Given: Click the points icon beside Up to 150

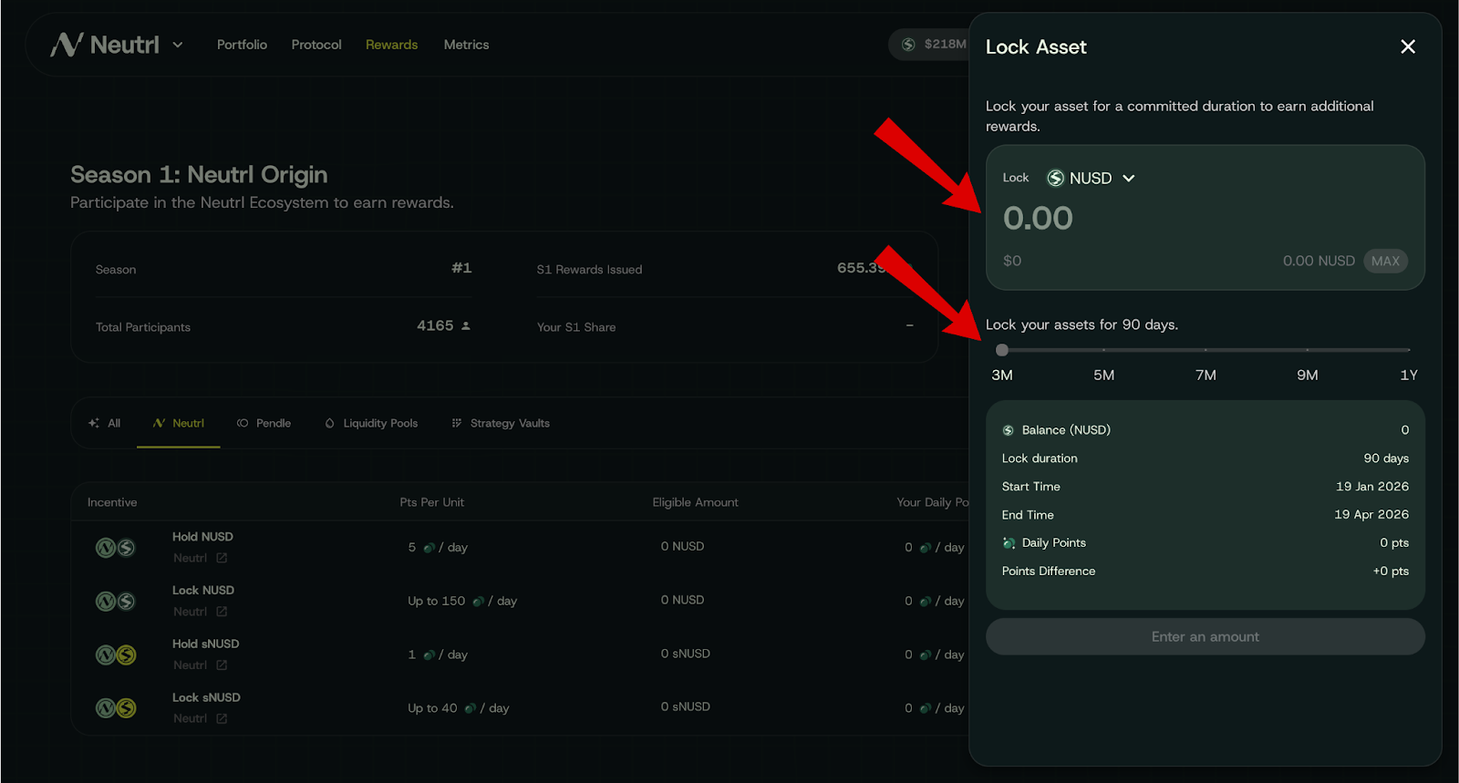Looking at the screenshot, I should click(x=478, y=602).
